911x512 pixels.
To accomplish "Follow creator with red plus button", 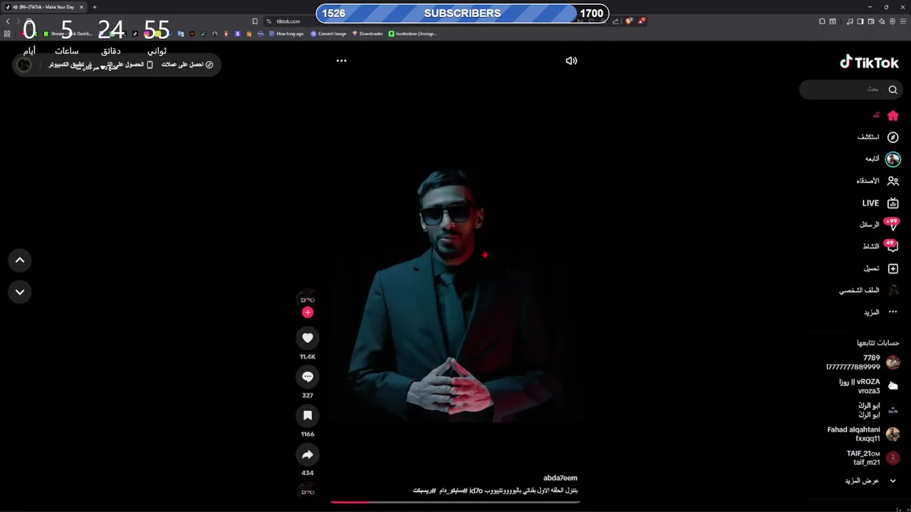I will tap(307, 312).
